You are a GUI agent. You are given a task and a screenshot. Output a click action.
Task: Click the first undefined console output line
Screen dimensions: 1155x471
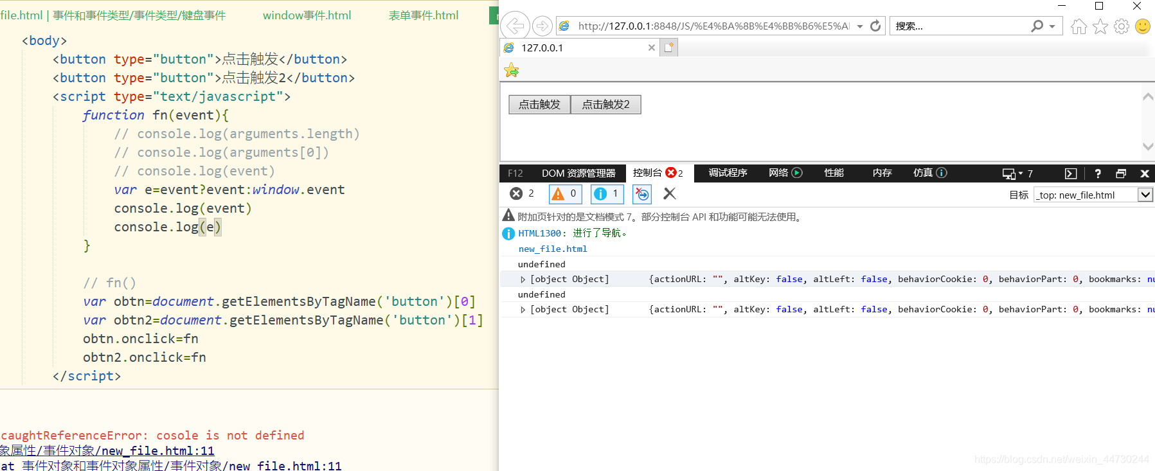[x=542, y=264]
